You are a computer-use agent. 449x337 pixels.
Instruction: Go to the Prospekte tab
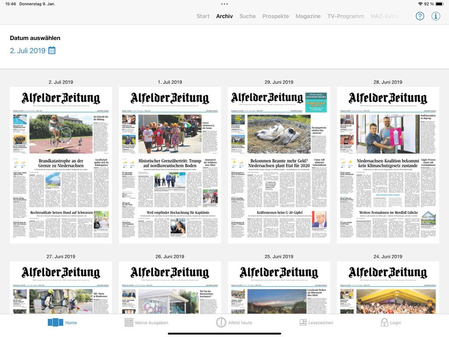point(275,16)
